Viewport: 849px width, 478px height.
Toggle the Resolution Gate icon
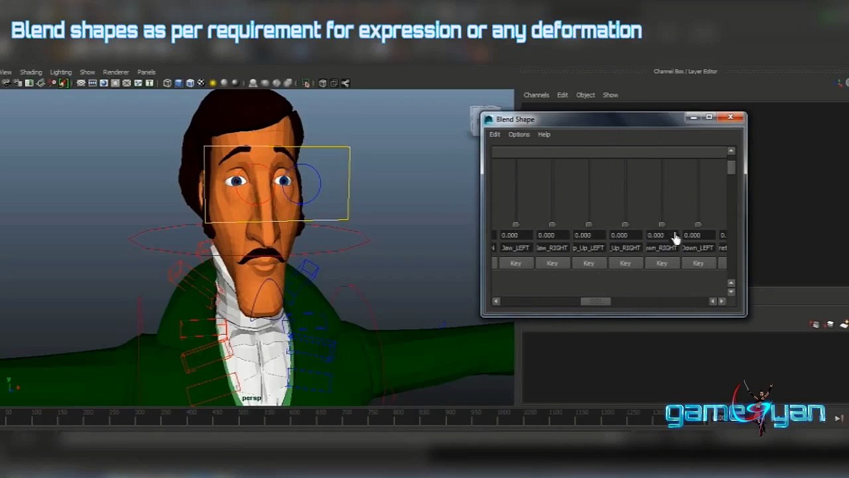104,83
